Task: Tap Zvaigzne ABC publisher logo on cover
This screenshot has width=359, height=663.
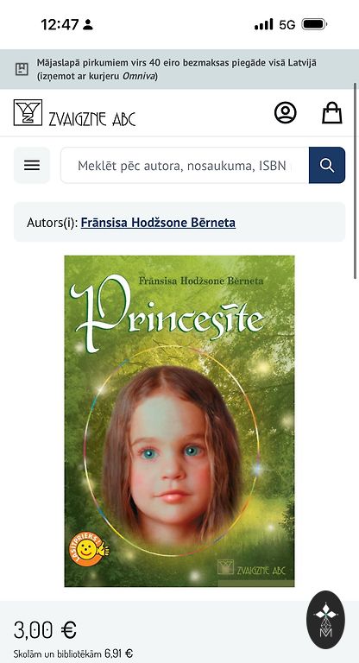Action: coord(251,568)
